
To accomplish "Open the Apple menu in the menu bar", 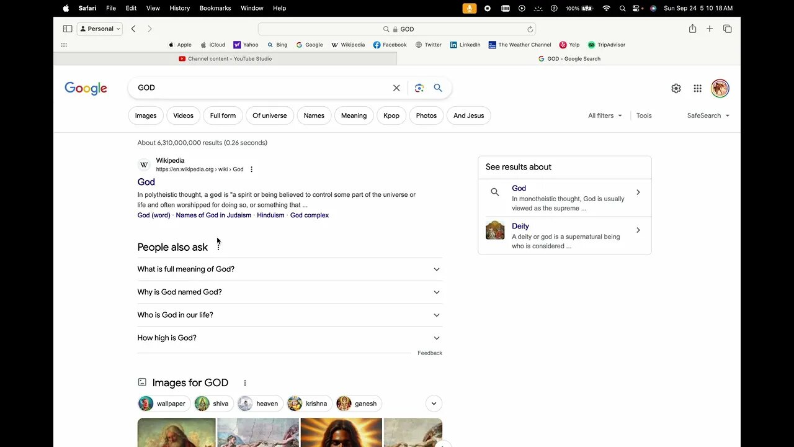I will point(66,8).
